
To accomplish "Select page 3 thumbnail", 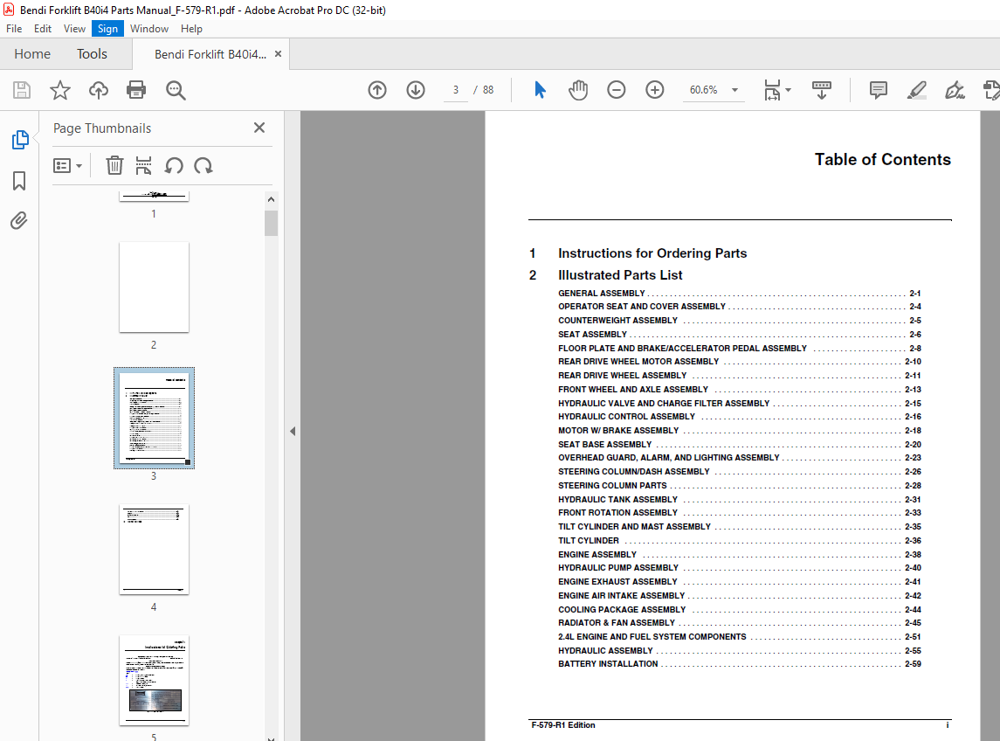I will (x=154, y=418).
